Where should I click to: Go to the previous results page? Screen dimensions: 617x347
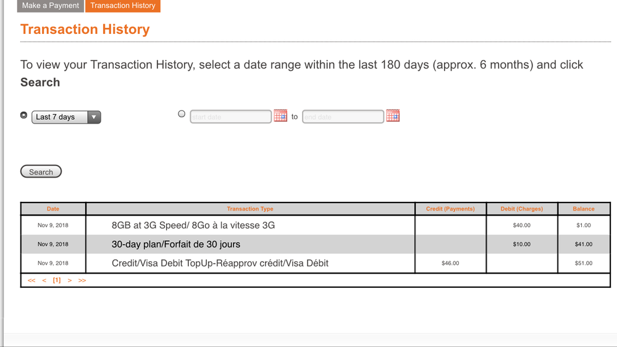pyautogui.click(x=44, y=280)
